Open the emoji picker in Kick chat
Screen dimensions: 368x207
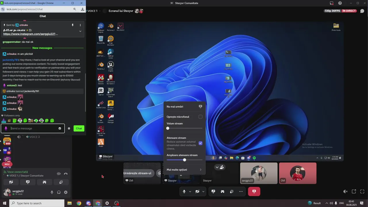[x=60, y=129]
